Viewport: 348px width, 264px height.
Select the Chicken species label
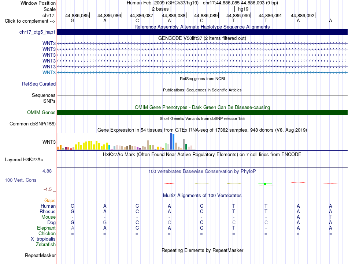point(47,233)
